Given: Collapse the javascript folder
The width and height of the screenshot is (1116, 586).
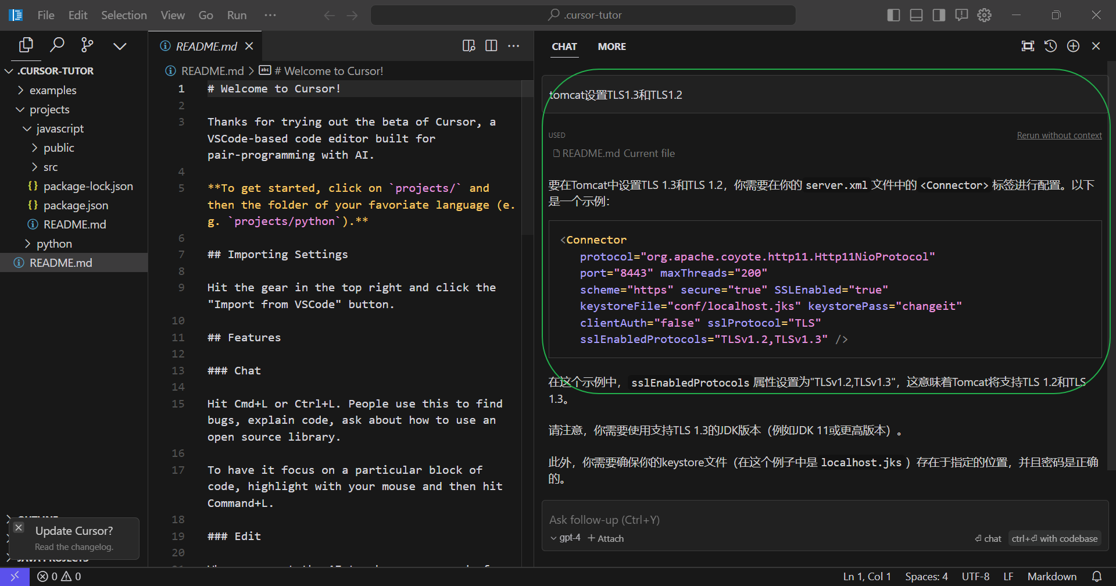Looking at the screenshot, I should (74, 128).
